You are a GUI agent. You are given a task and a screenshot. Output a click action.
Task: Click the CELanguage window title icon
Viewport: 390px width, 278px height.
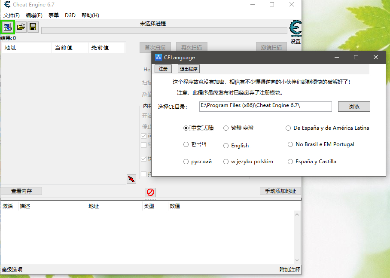click(158, 57)
